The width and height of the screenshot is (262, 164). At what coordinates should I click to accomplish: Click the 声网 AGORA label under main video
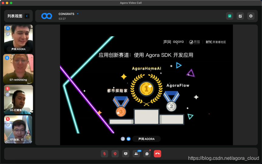click(x=147, y=139)
